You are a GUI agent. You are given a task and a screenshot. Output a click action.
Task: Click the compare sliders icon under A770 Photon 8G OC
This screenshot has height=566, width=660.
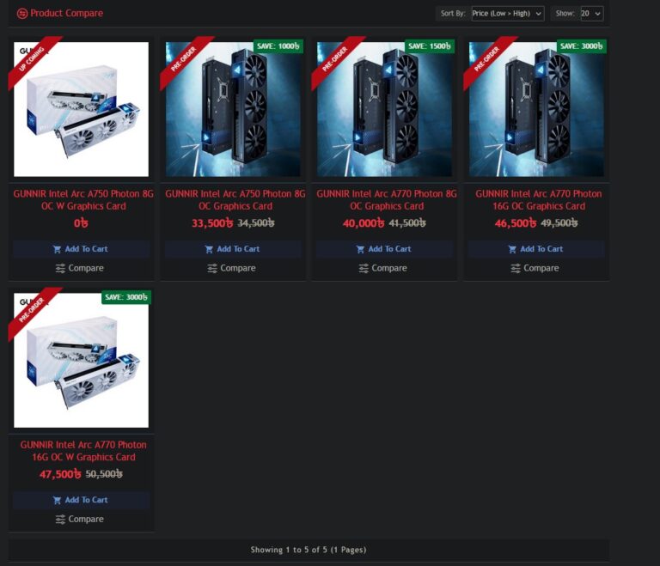364,268
